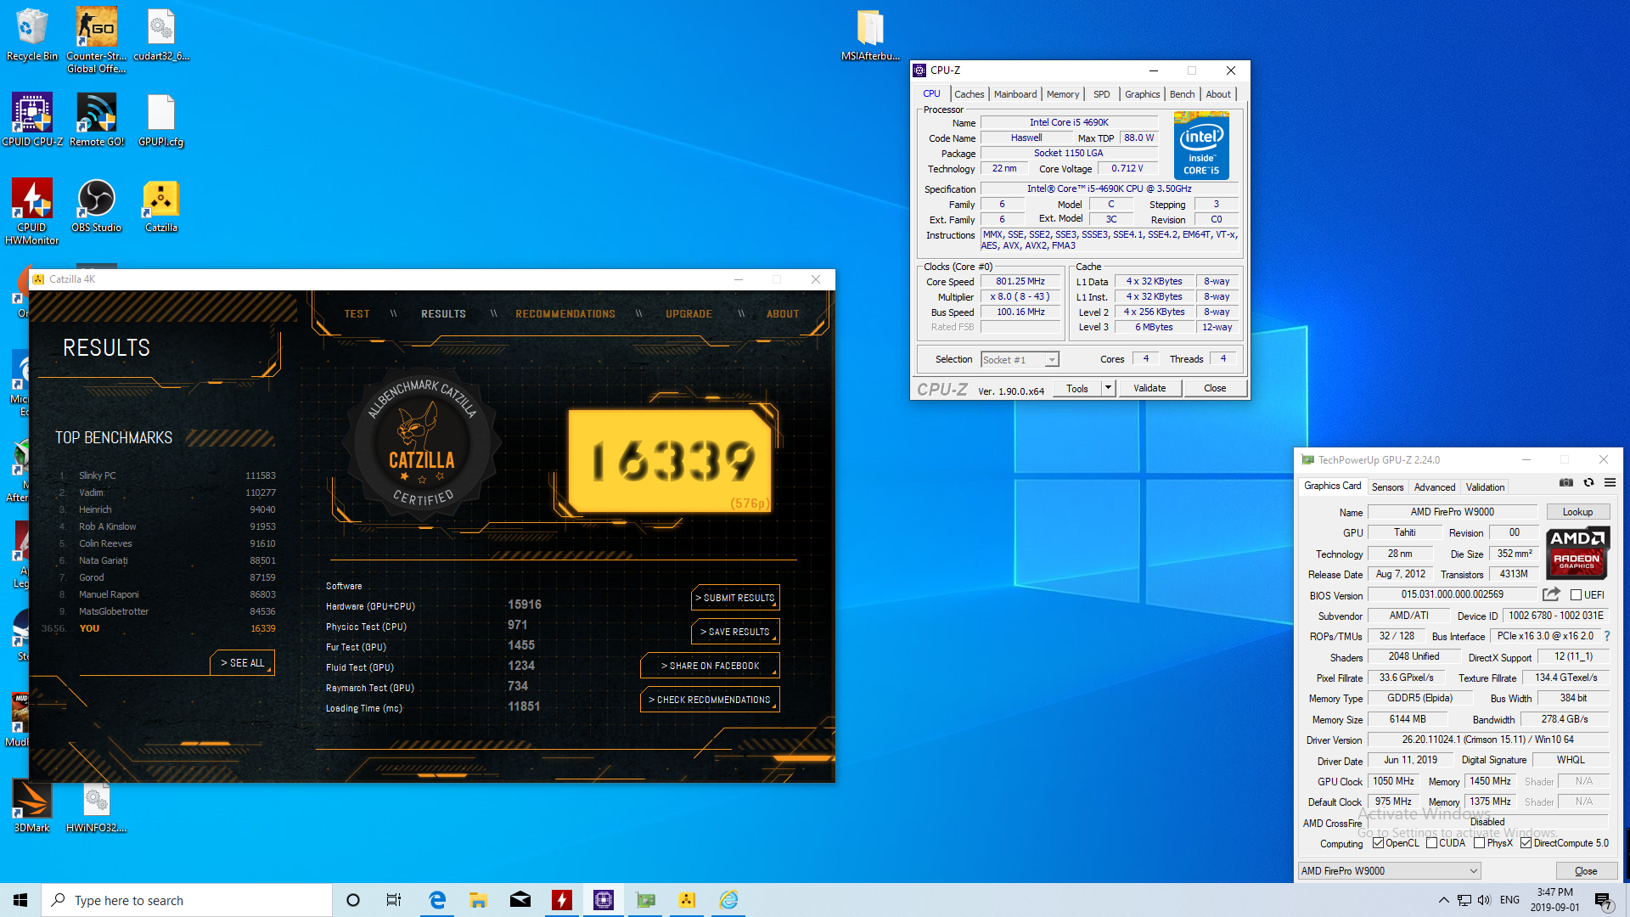Open the Recycle Bin desktop icon
This screenshot has height=917, width=1630.
(32, 34)
